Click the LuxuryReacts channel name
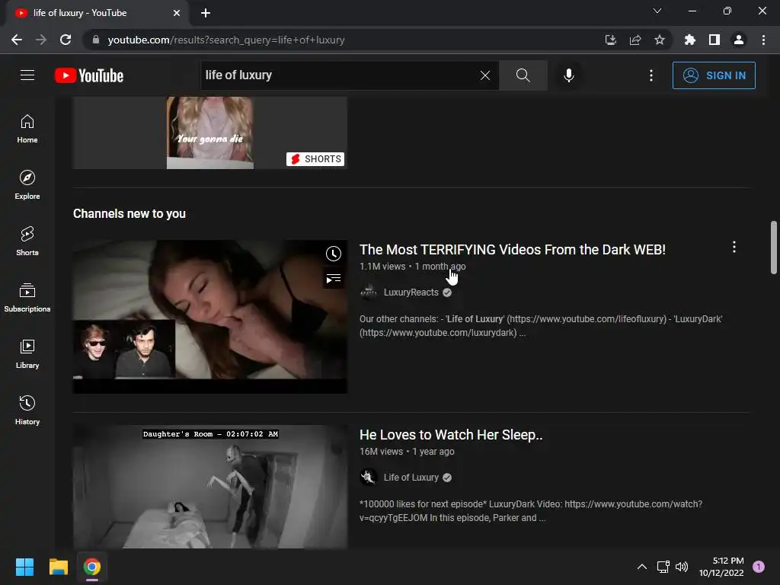 [411, 292]
